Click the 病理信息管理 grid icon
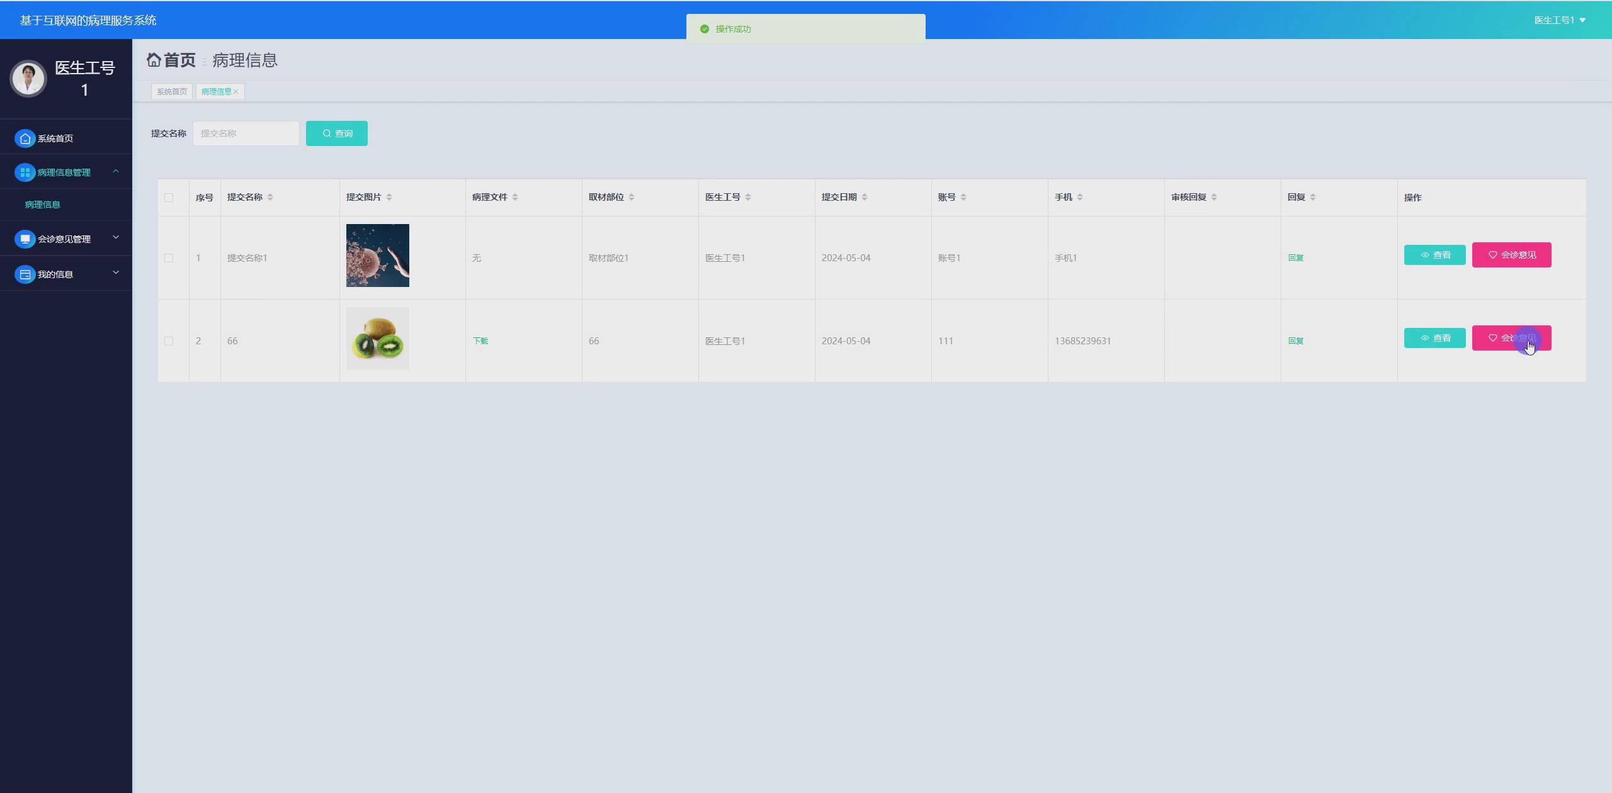Image resolution: width=1612 pixels, height=793 pixels. [x=25, y=172]
